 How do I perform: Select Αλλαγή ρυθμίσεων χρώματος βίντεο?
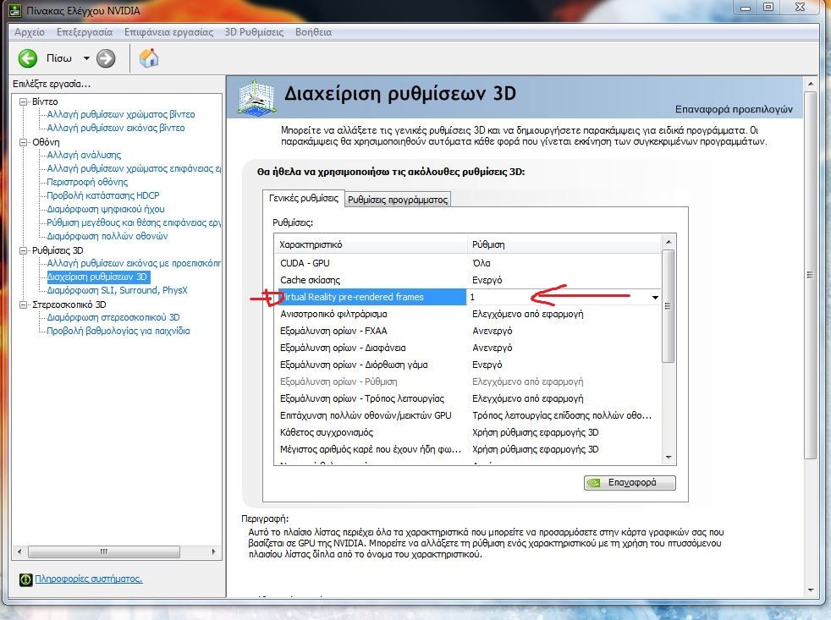tap(121, 114)
